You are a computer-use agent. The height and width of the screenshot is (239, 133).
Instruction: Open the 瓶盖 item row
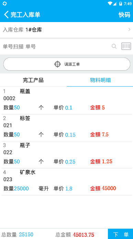[67, 100]
